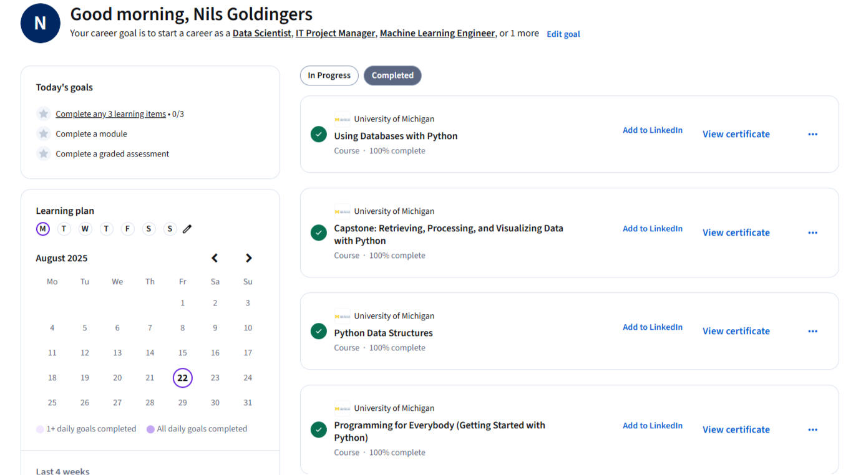
Task: Add Capstone course to LinkedIn
Action: click(x=652, y=229)
